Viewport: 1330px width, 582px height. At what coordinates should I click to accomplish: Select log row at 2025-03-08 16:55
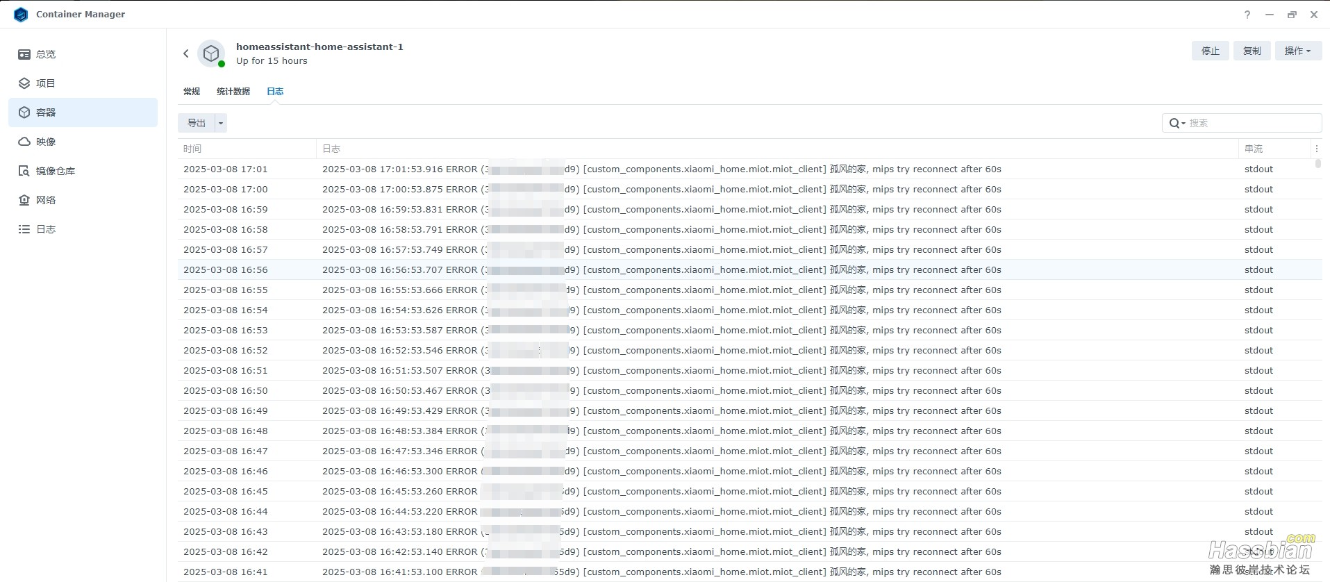[x=749, y=290]
